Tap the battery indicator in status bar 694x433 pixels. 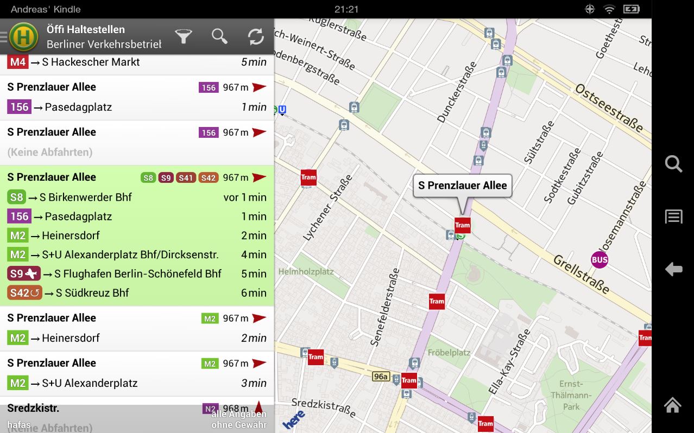point(632,9)
